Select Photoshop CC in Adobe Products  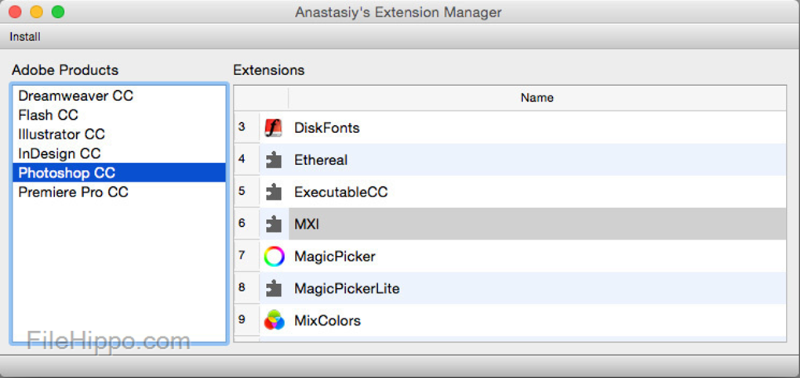click(119, 173)
